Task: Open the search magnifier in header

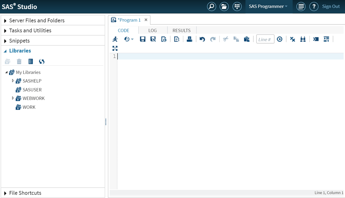Action: 211,6
